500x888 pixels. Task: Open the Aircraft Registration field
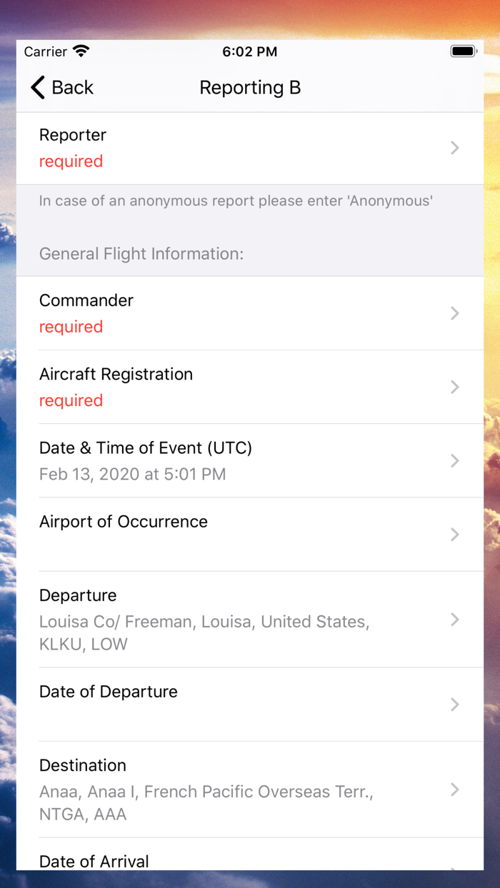pyautogui.click(x=214, y=387)
